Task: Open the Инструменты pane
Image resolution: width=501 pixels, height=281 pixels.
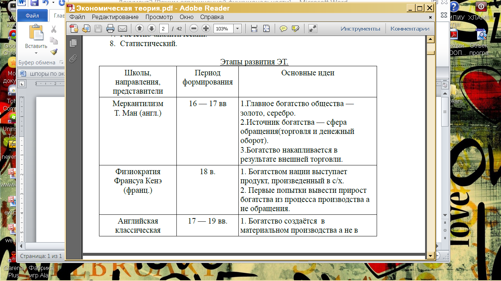Action: click(361, 29)
